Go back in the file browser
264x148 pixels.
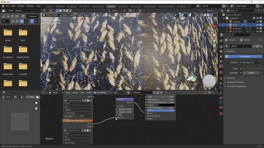(4, 16)
